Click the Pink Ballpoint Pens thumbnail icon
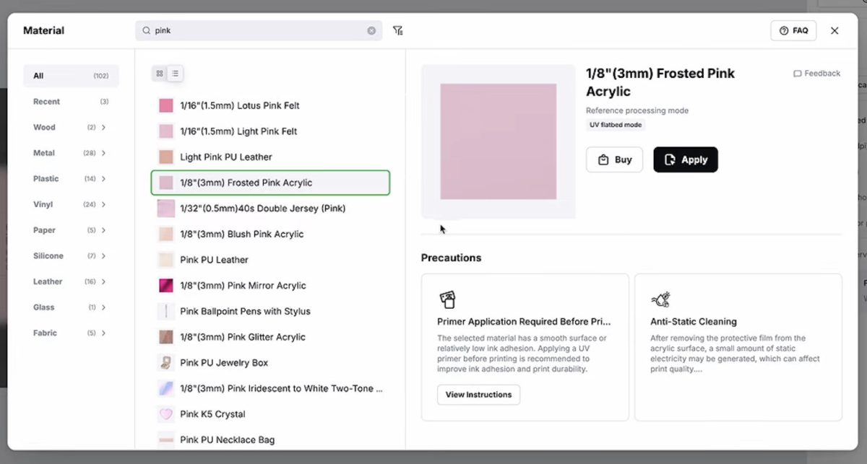 pyautogui.click(x=166, y=311)
